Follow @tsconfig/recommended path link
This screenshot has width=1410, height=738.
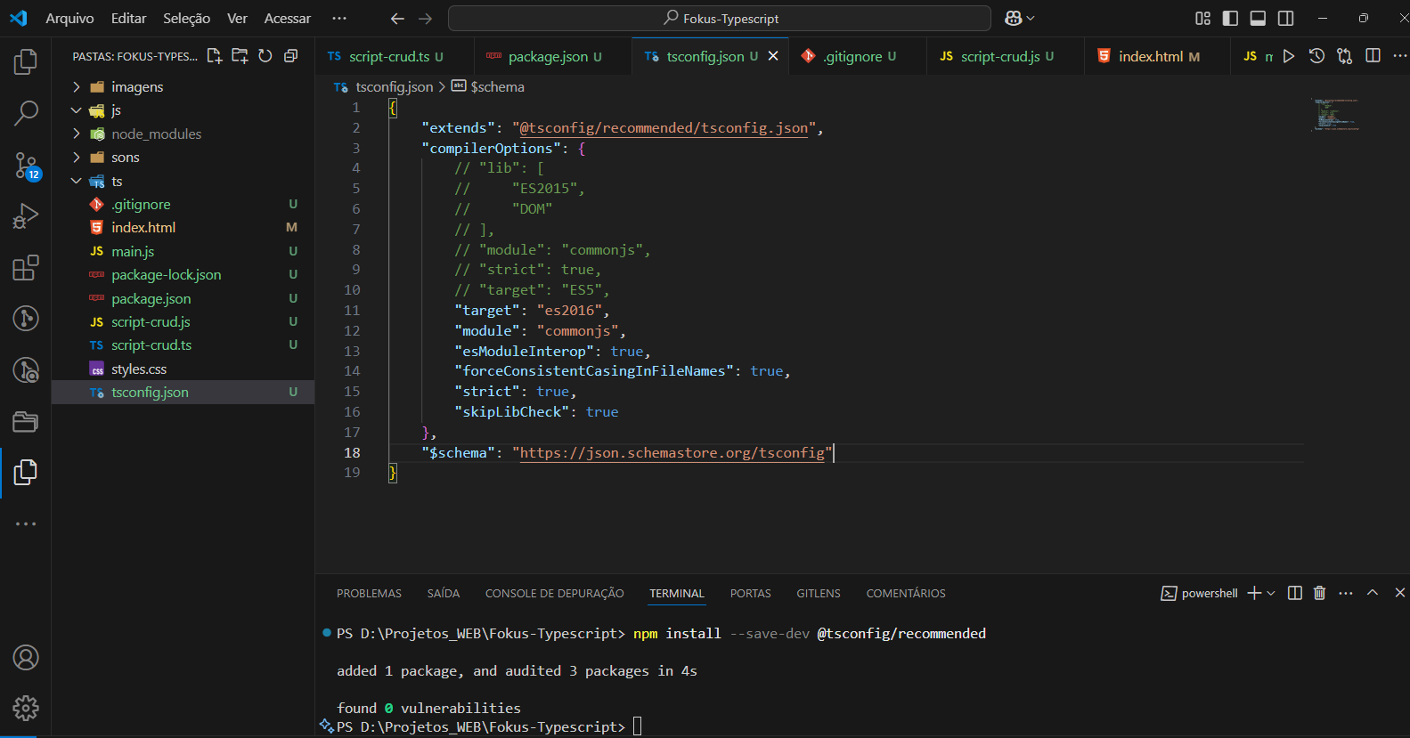[664, 128]
